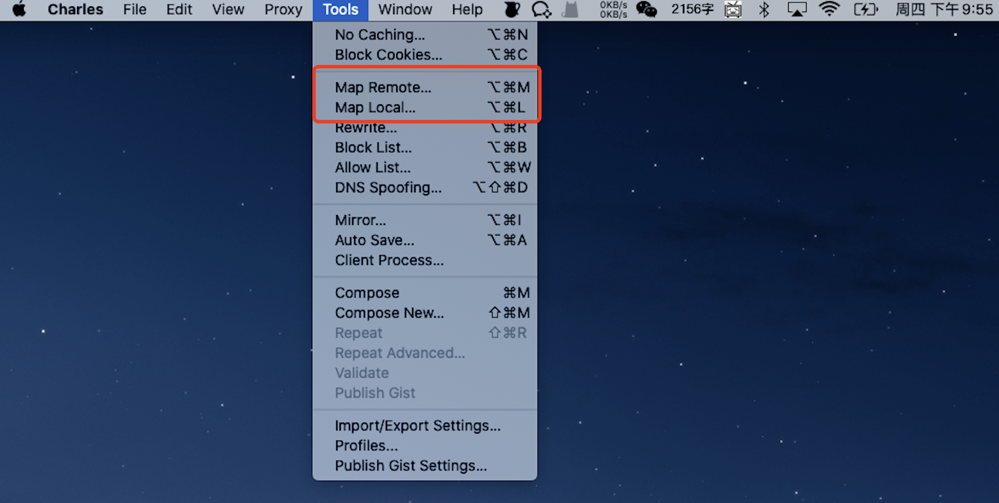Click the cup icon in menu bar
The width and height of the screenshot is (999, 503).
512,9
